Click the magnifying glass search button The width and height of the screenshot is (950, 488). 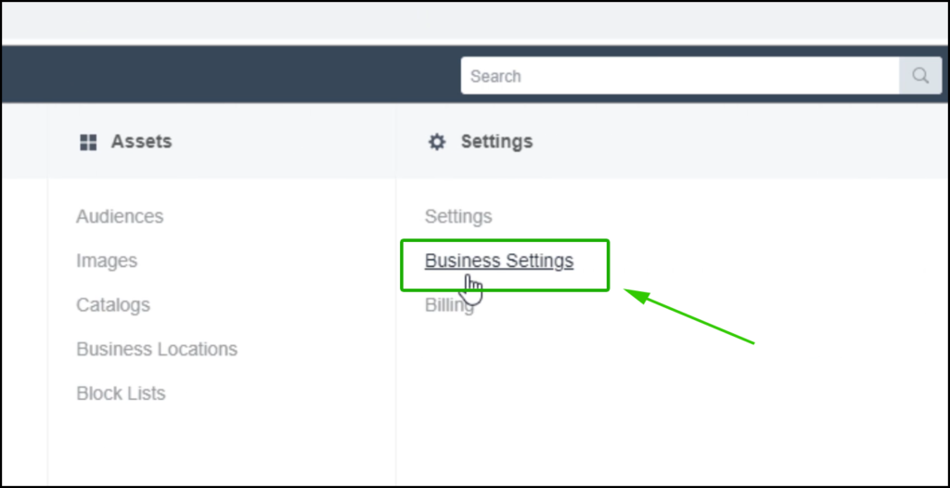919,76
